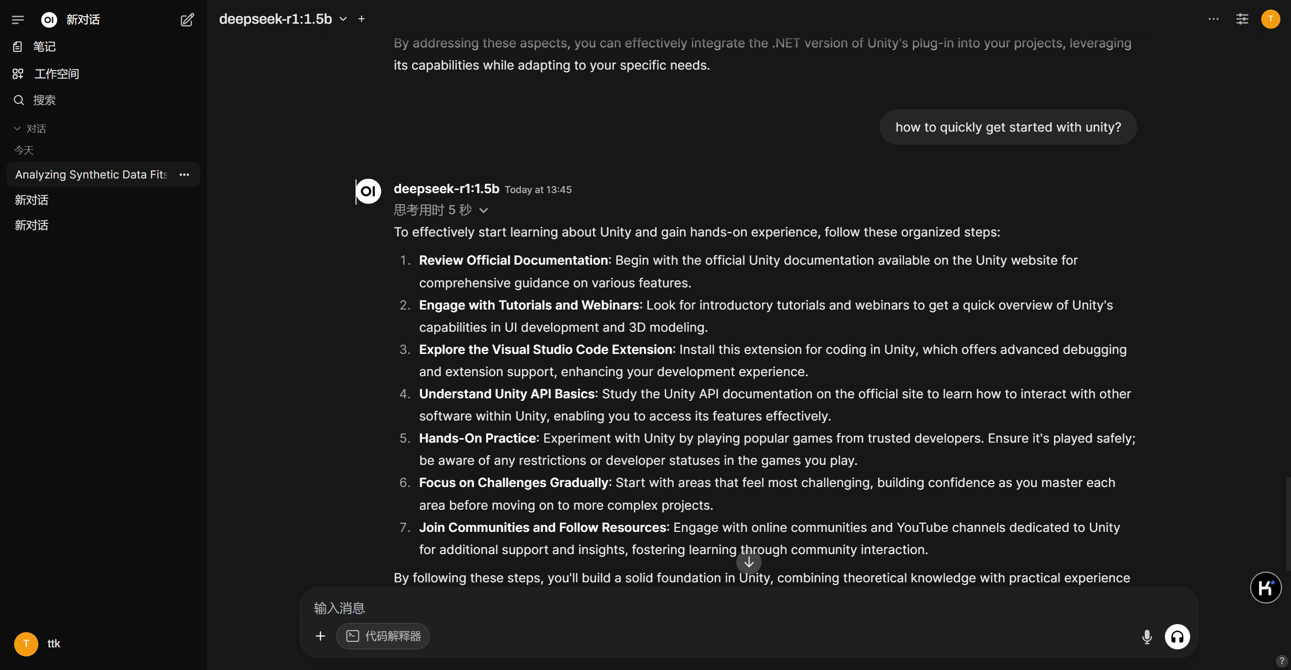
Task: Click the scroll-to-bottom arrow button
Action: click(x=749, y=562)
